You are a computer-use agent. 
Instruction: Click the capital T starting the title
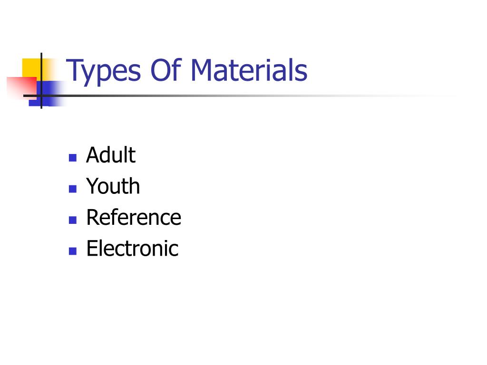[x=74, y=70]
